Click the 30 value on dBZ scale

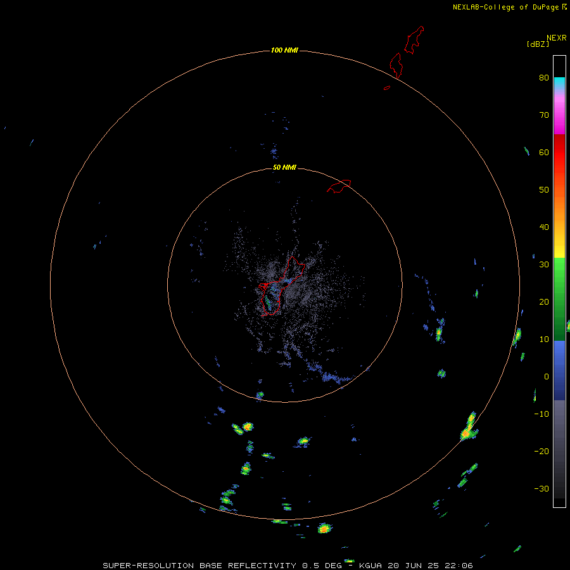coord(544,265)
